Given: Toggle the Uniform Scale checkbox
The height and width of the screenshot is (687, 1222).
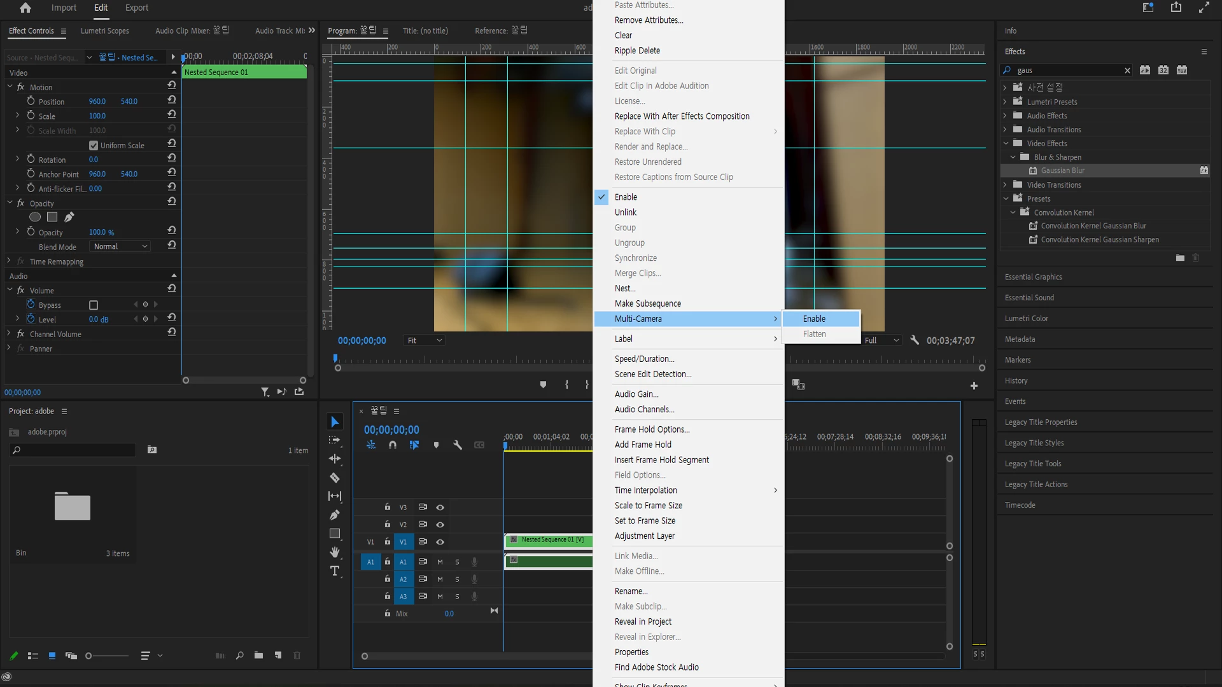Looking at the screenshot, I should [94, 146].
